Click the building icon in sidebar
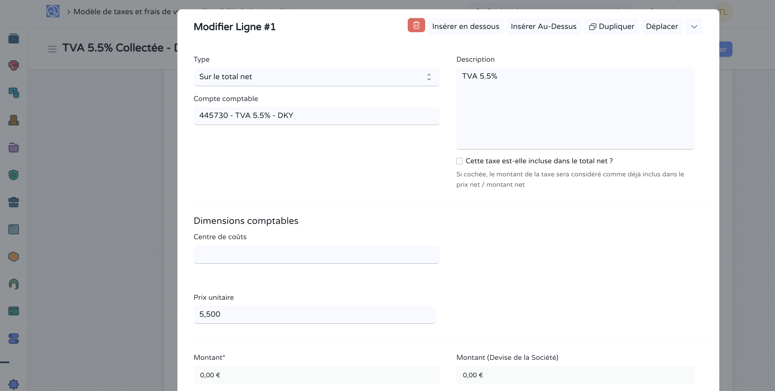The width and height of the screenshot is (775, 391). (x=14, y=120)
